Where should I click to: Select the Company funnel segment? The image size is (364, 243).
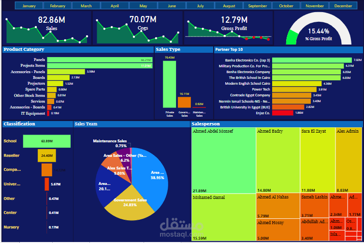pos(47,170)
